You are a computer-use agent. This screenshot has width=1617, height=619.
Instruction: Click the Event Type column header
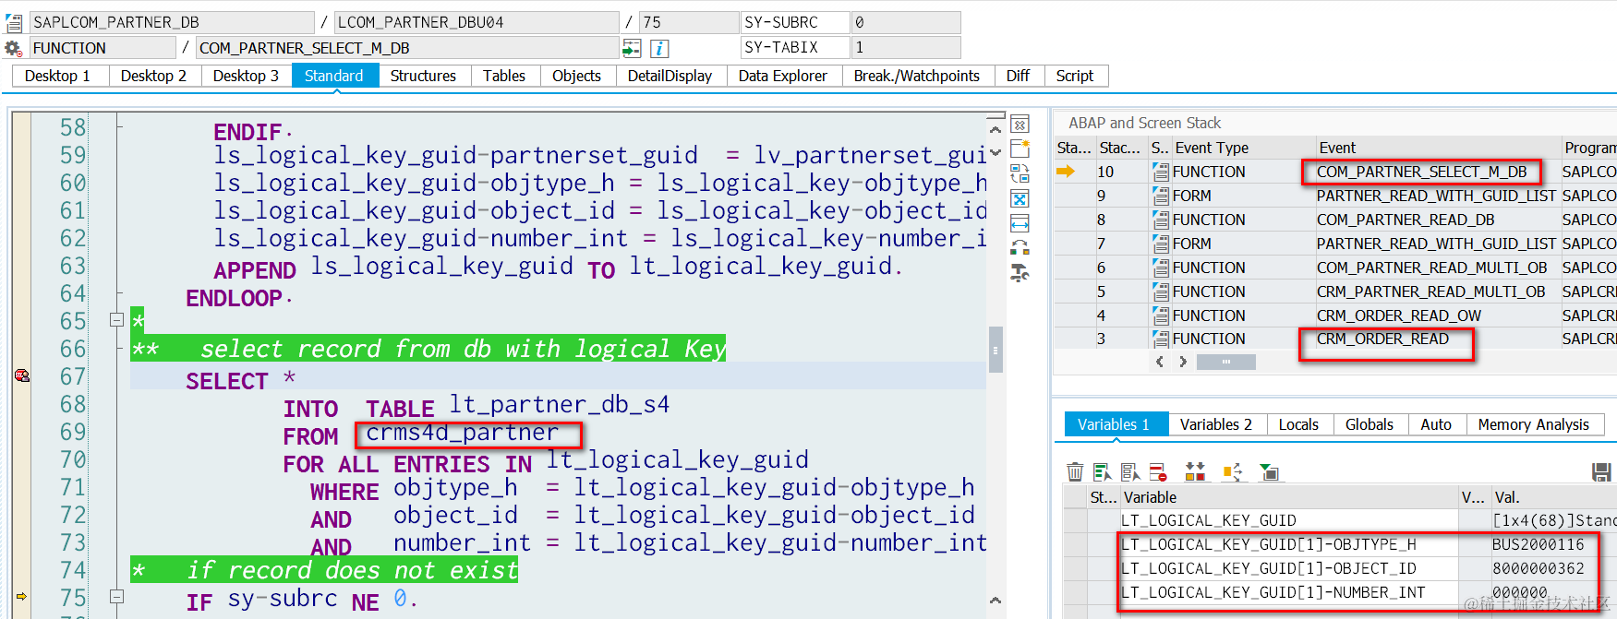(x=1243, y=148)
